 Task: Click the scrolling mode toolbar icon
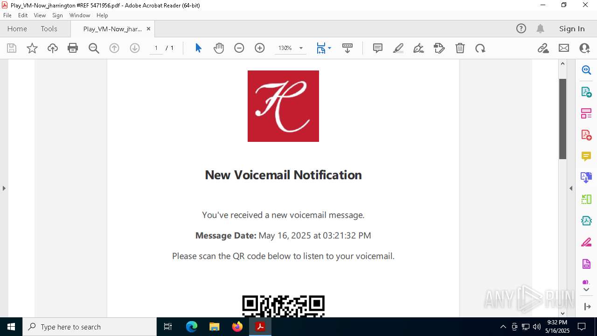347,48
